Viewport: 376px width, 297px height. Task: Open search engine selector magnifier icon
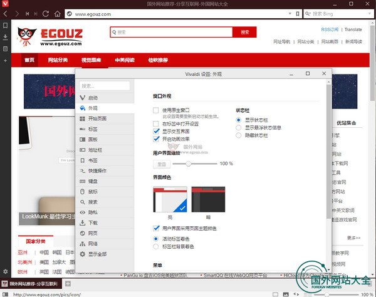tap(308, 14)
